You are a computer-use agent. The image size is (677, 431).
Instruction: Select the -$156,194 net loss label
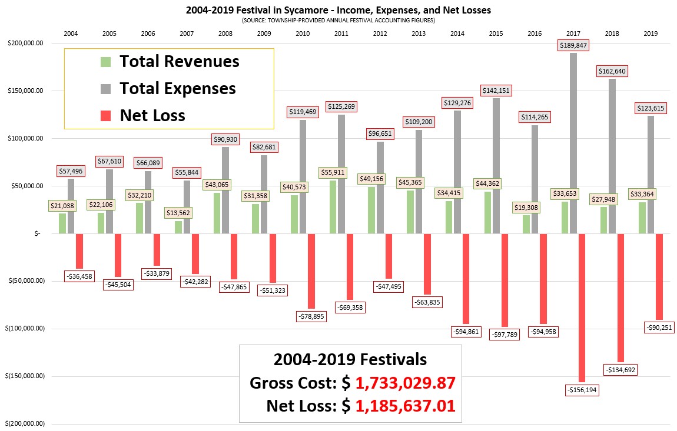click(x=582, y=390)
